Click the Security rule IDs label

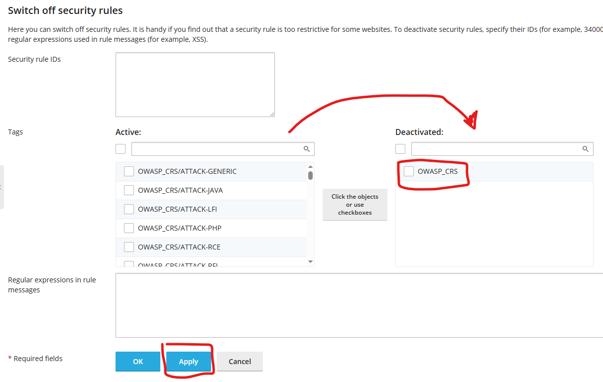pos(34,59)
